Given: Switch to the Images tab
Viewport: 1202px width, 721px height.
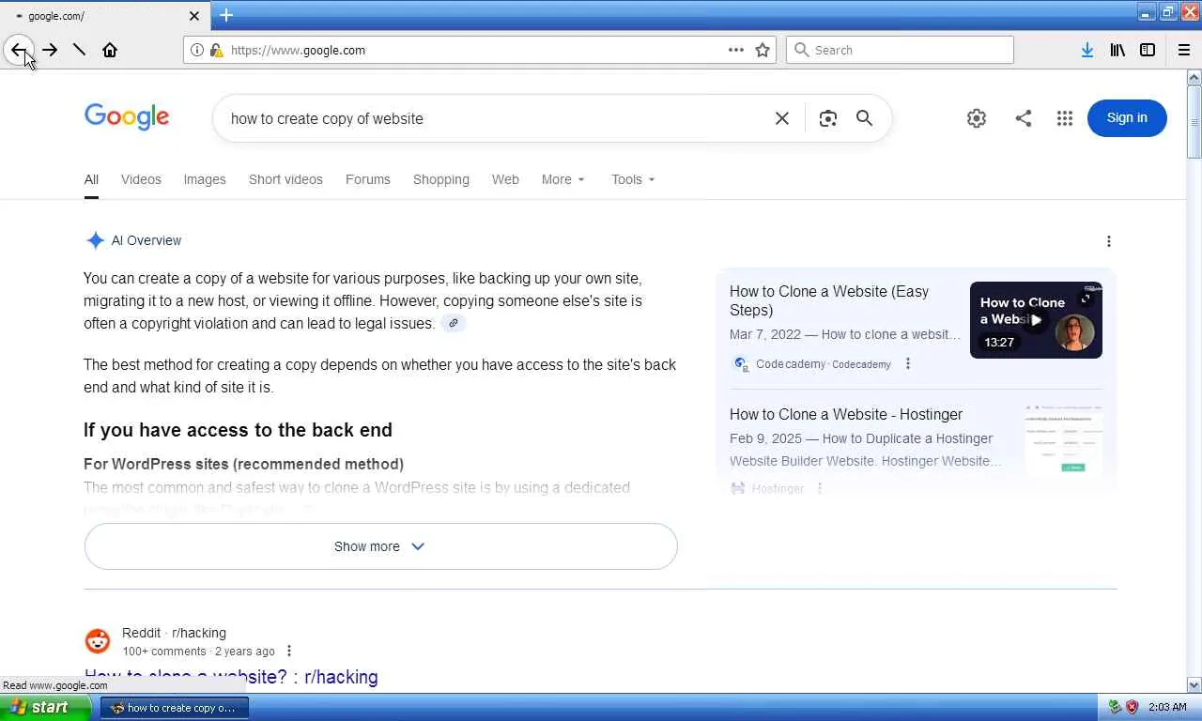Looking at the screenshot, I should (205, 179).
